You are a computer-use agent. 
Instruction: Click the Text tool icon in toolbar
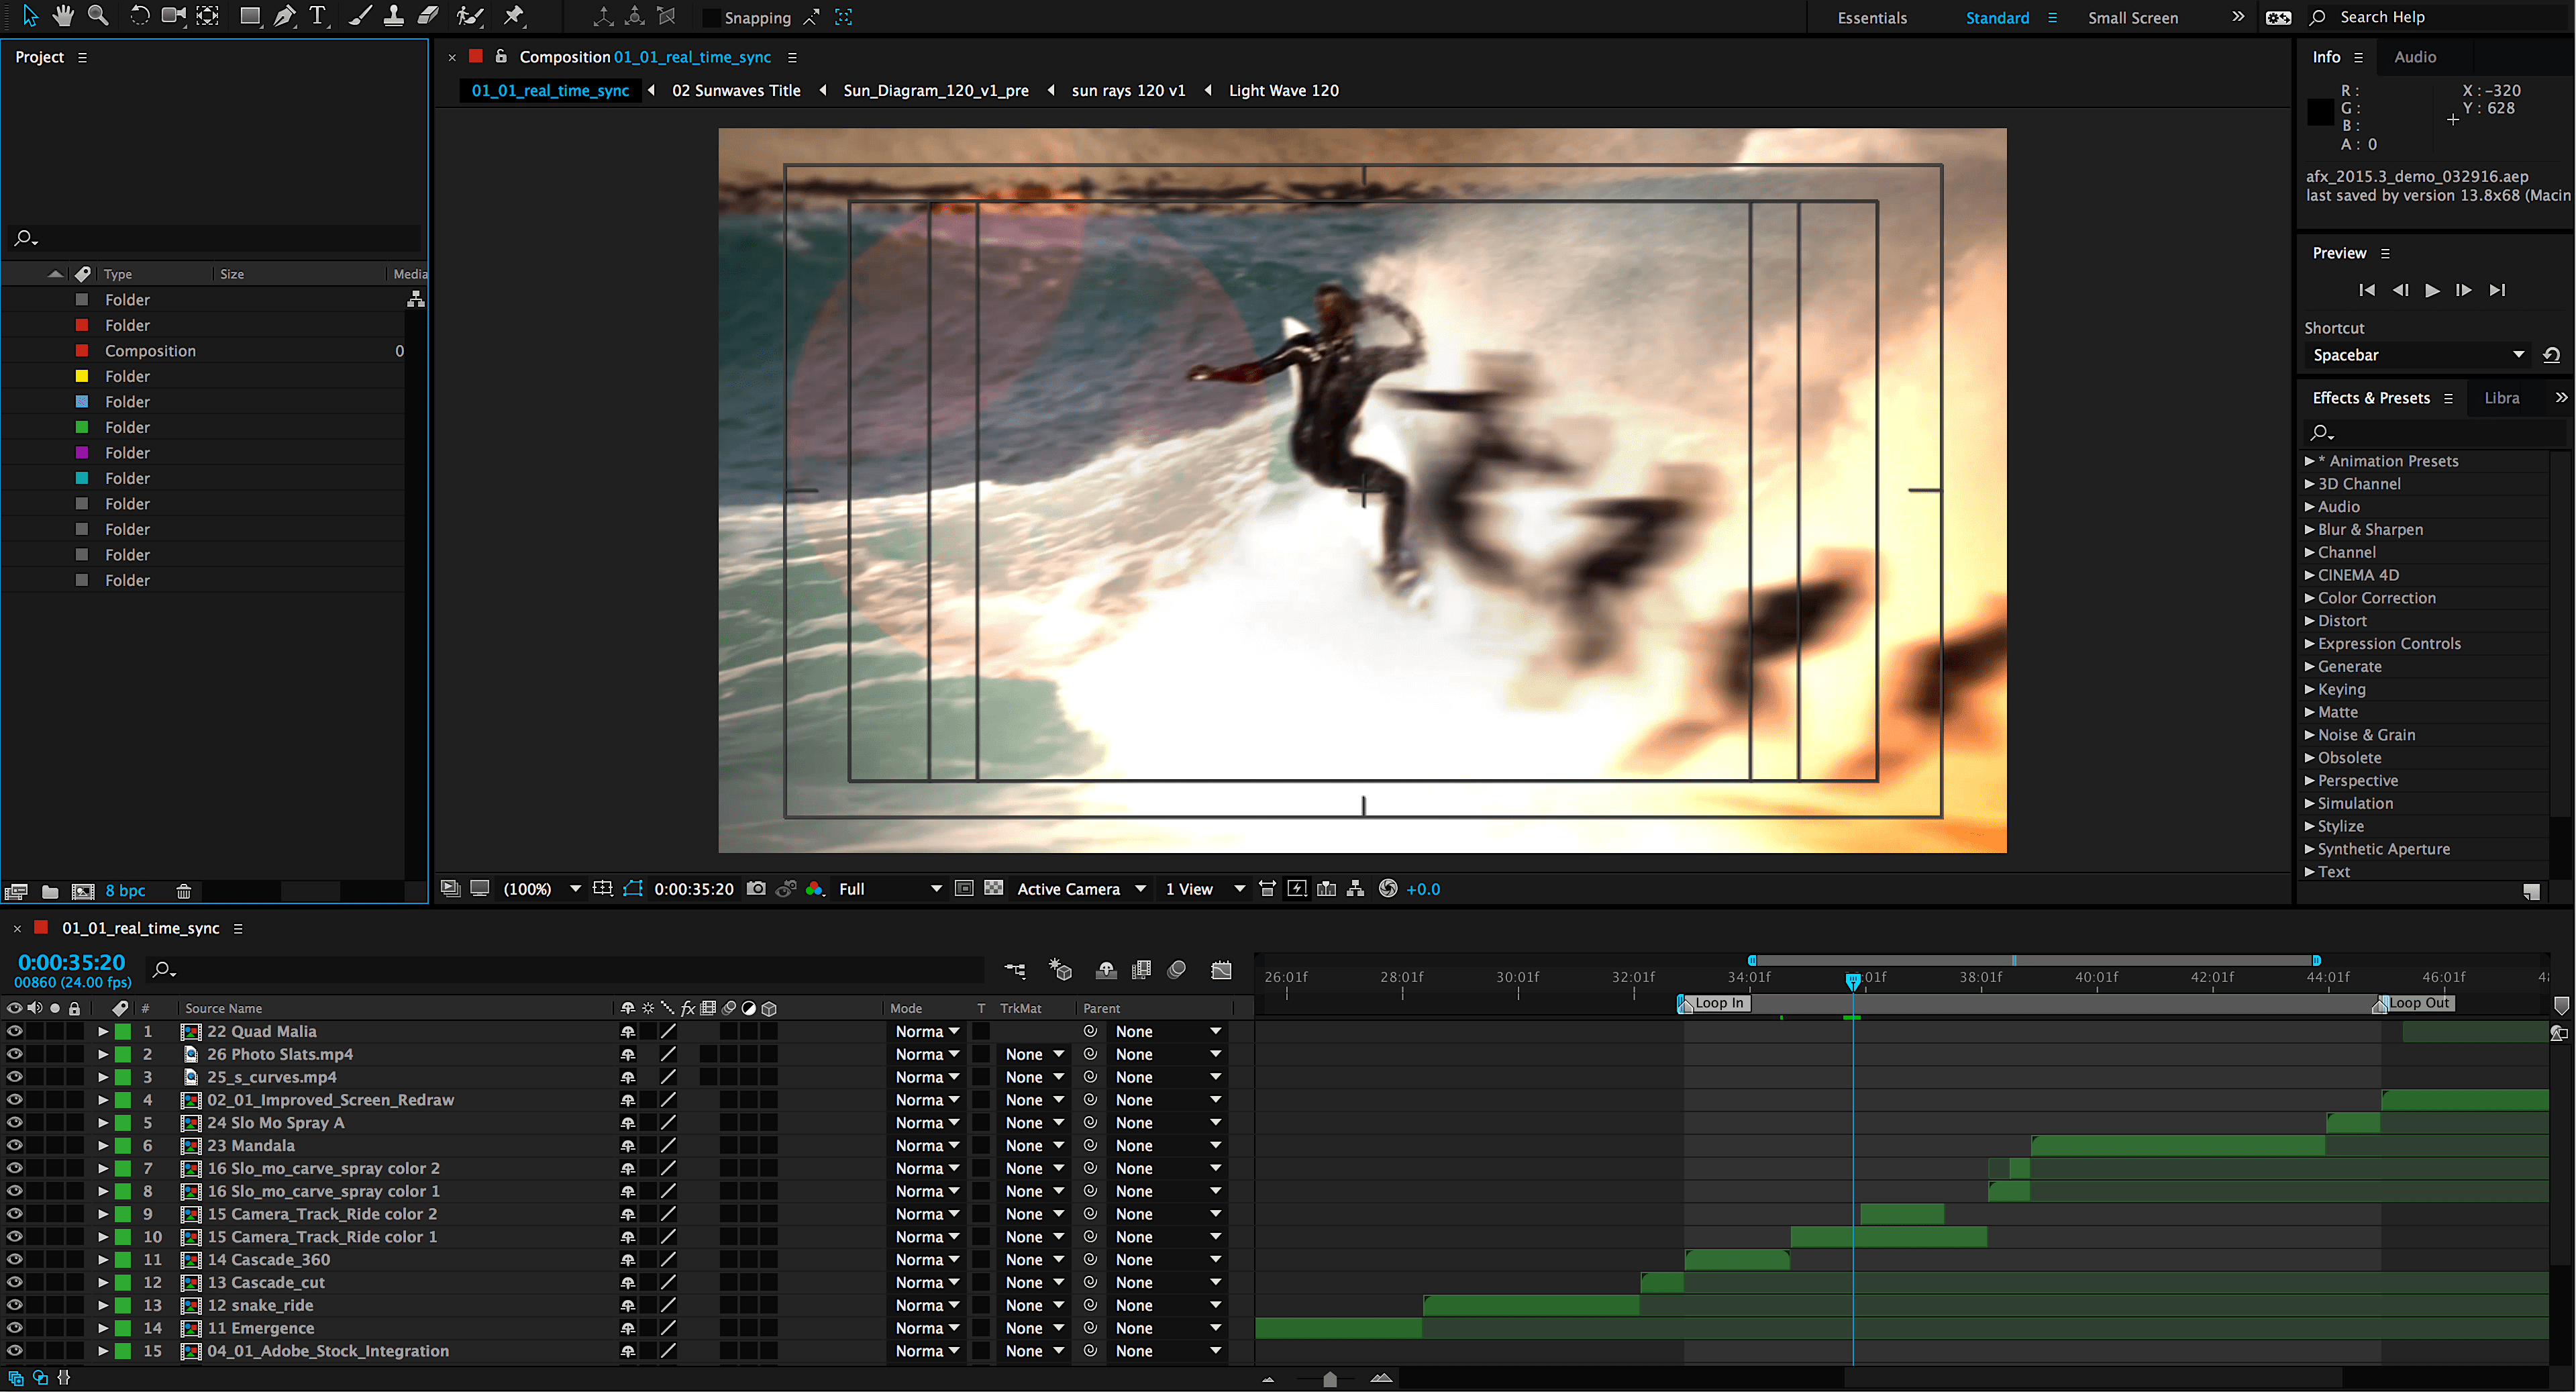[317, 17]
